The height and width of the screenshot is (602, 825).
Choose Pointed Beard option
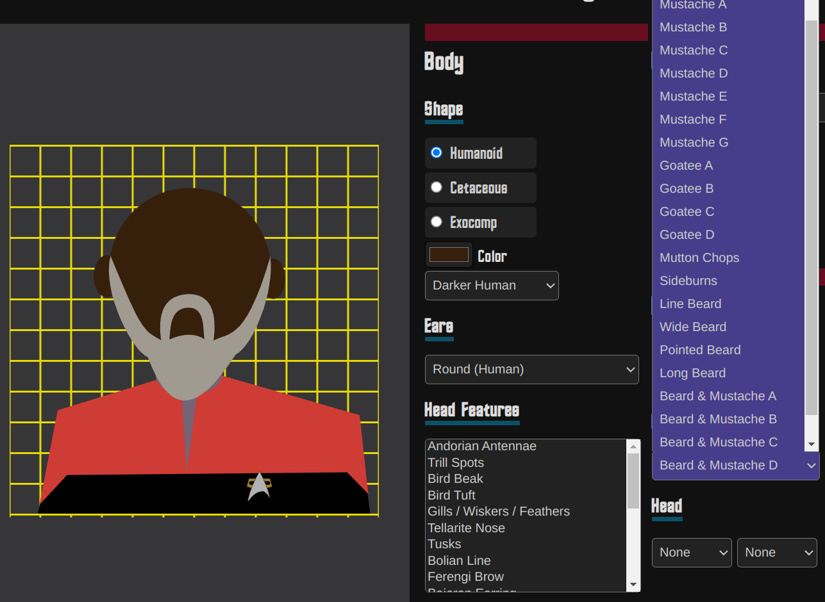(728, 350)
